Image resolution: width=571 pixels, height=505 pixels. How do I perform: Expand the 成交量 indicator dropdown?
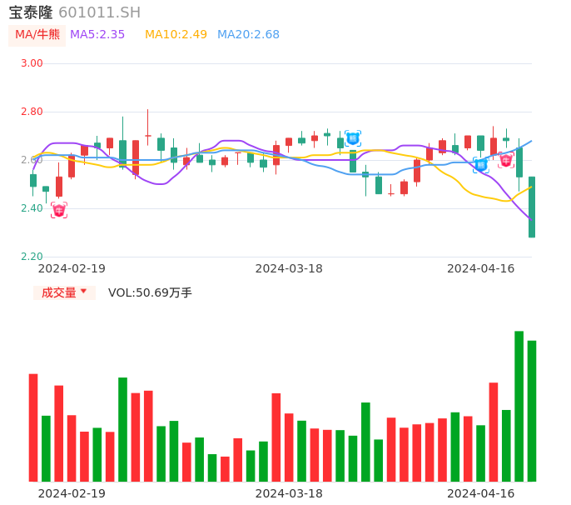click(64, 292)
